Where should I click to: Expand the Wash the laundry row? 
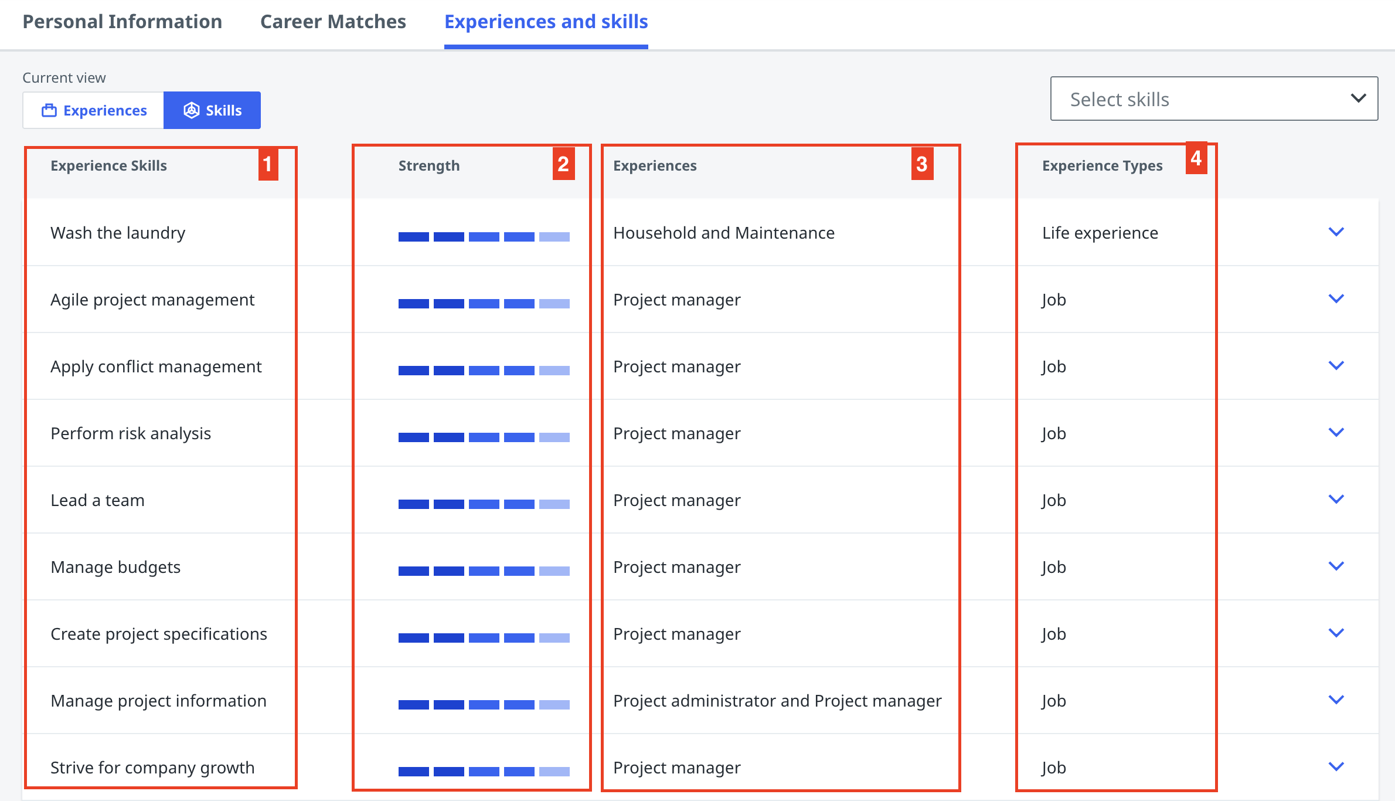[x=1336, y=232]
